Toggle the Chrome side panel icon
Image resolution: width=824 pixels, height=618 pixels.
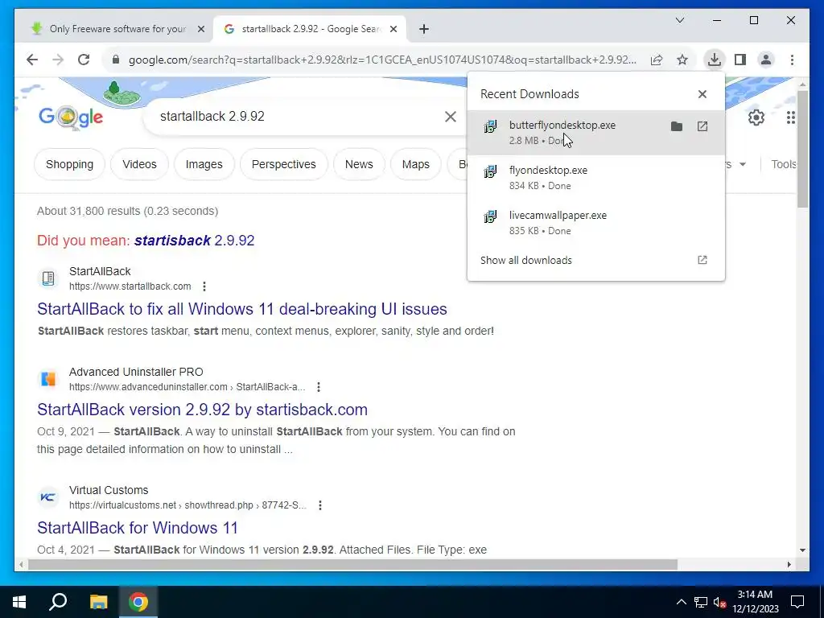coord(740,60)
